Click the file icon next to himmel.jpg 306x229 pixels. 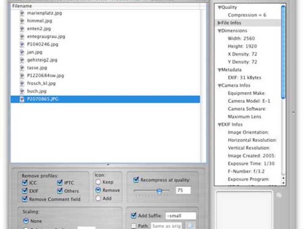[x=22, y=21]
